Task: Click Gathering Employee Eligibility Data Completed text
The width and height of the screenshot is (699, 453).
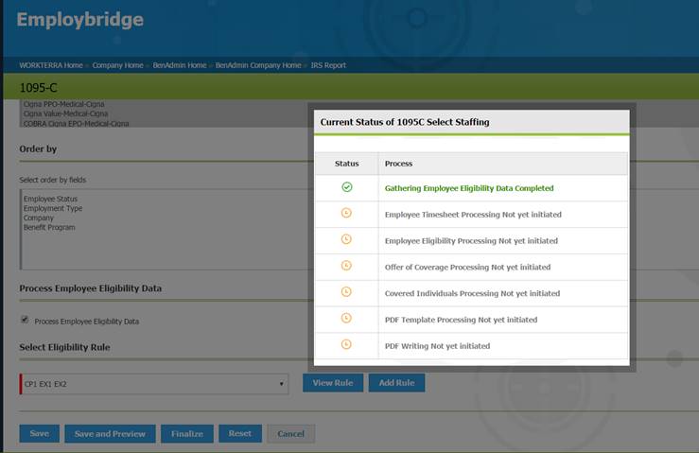Action: (x=469, y=188)
